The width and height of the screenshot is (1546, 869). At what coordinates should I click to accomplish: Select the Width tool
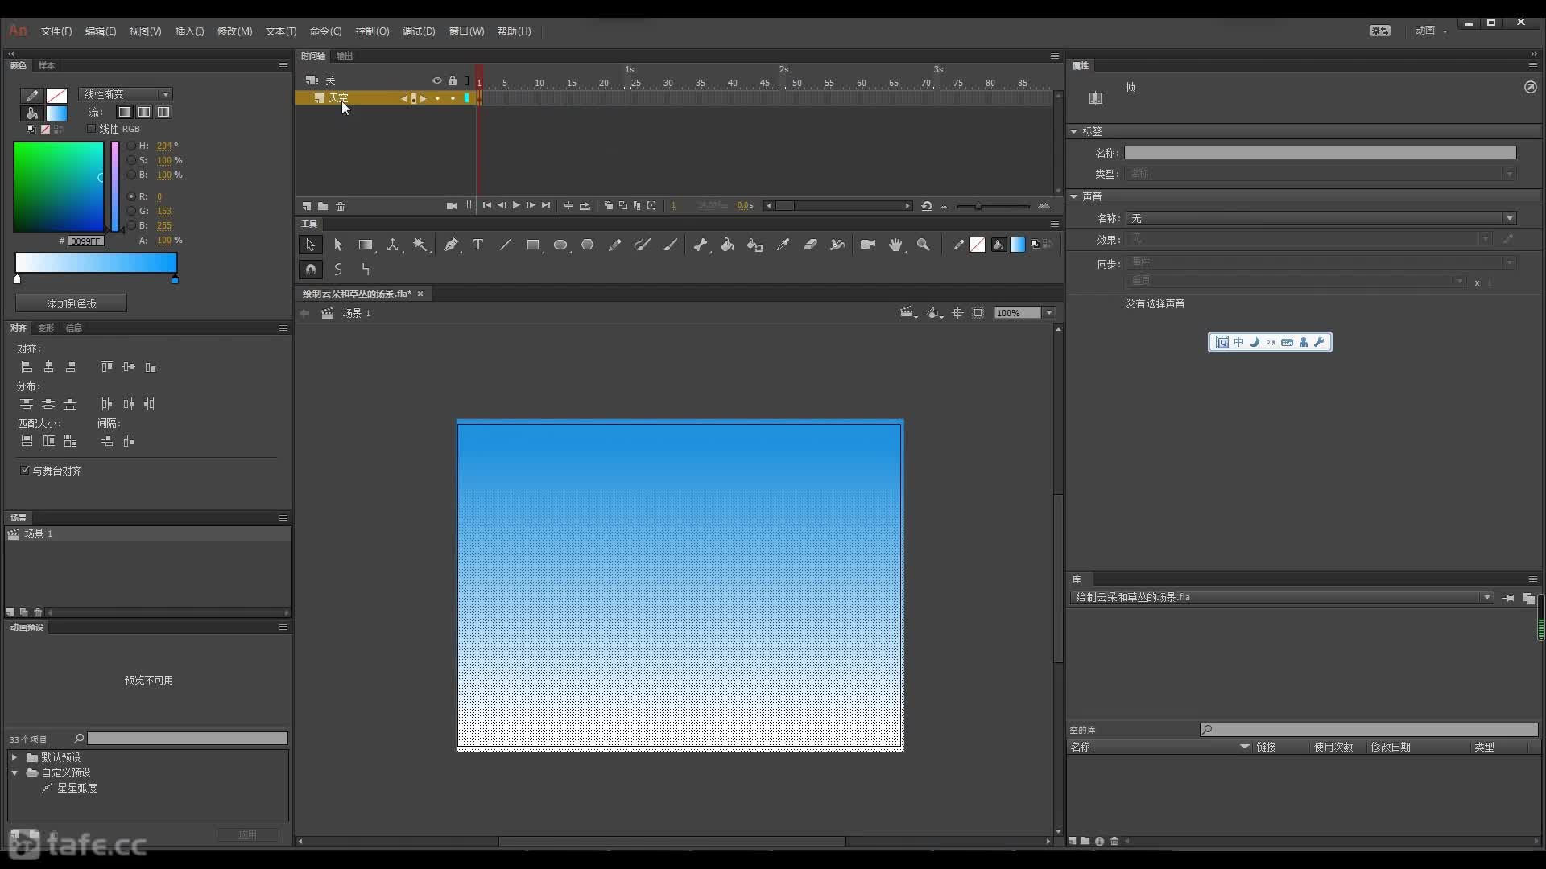(837, 245)
